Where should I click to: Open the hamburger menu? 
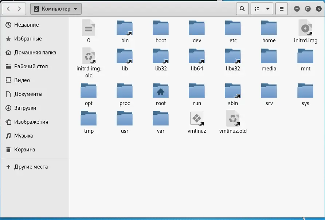pyautogui.click(x=282, y=9)
